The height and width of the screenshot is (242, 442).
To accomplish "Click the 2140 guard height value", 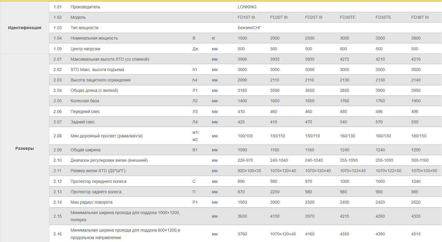I will [416, 80].
